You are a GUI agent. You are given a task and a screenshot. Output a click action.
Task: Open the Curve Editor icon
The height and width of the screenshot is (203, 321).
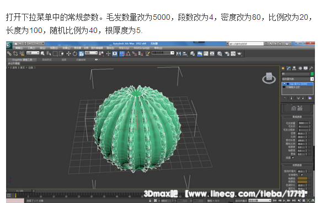(206, 54)
